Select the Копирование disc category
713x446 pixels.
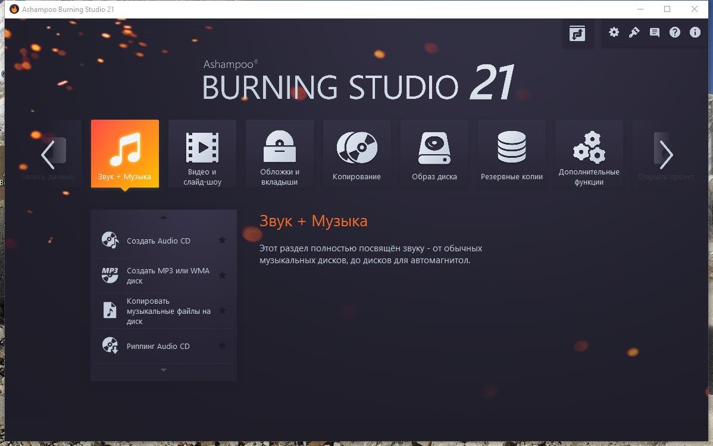[357, 154]
